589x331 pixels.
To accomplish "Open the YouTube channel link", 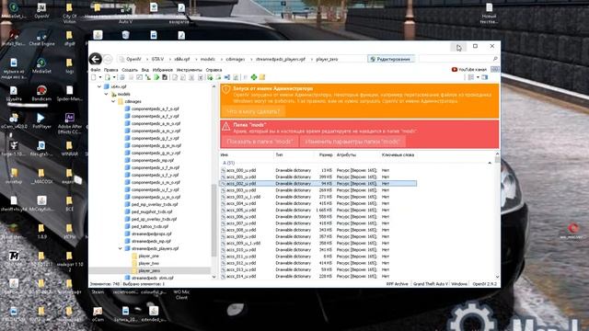I will click(468, 70).
